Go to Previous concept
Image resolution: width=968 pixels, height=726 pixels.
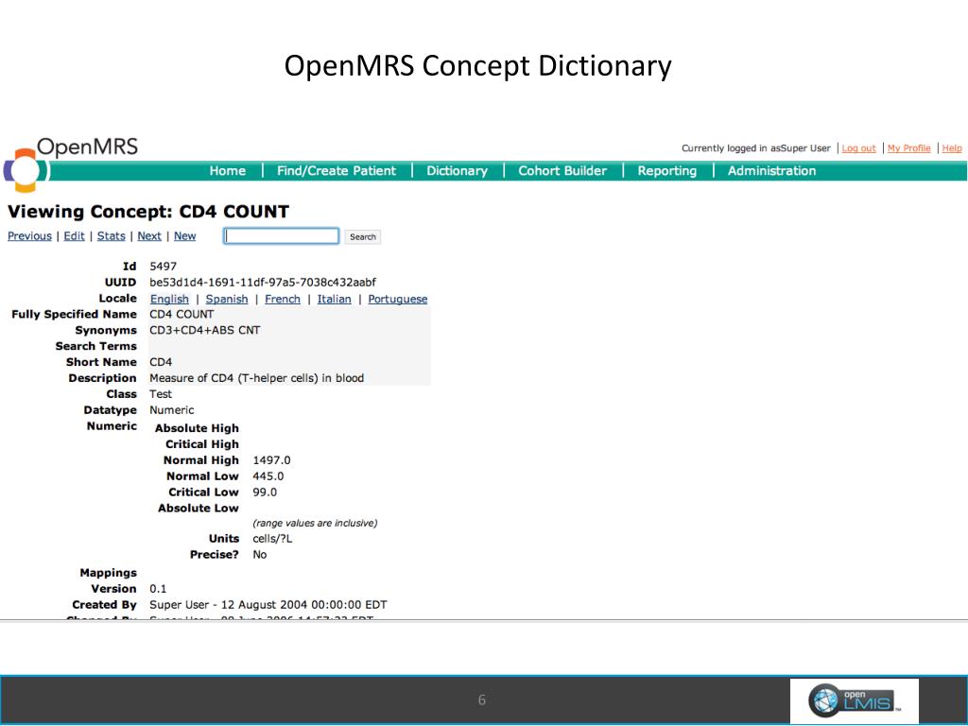29,235
